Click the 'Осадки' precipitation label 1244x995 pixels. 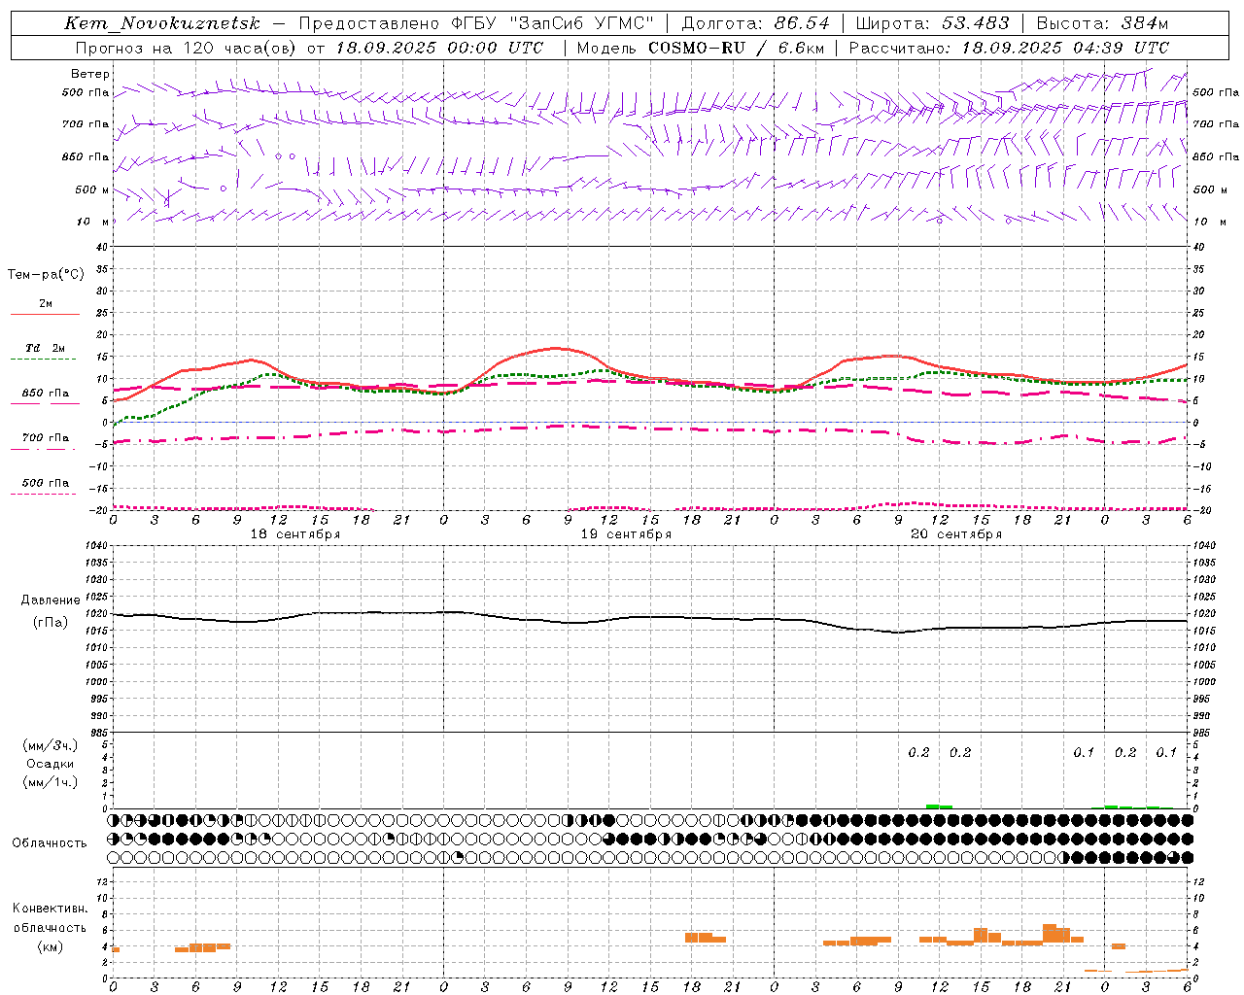point(51,764)
